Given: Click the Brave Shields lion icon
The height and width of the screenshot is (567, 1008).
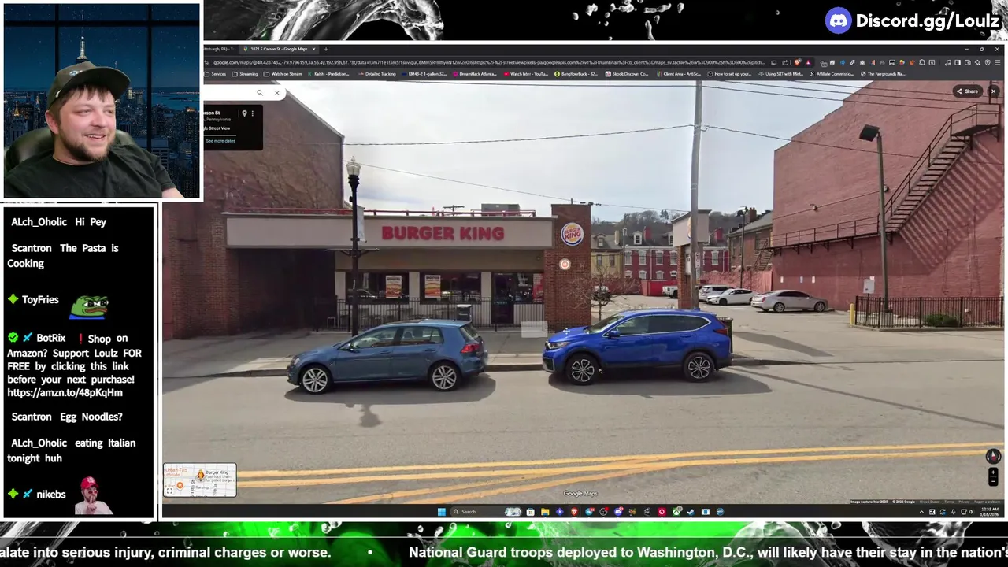Looking at the screenshot, I should pyautogui.click(x=797, y=62).
